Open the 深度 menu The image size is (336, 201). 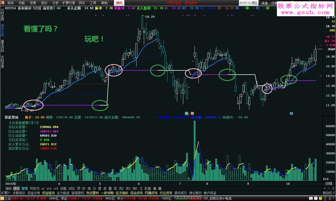click(33, 3)
